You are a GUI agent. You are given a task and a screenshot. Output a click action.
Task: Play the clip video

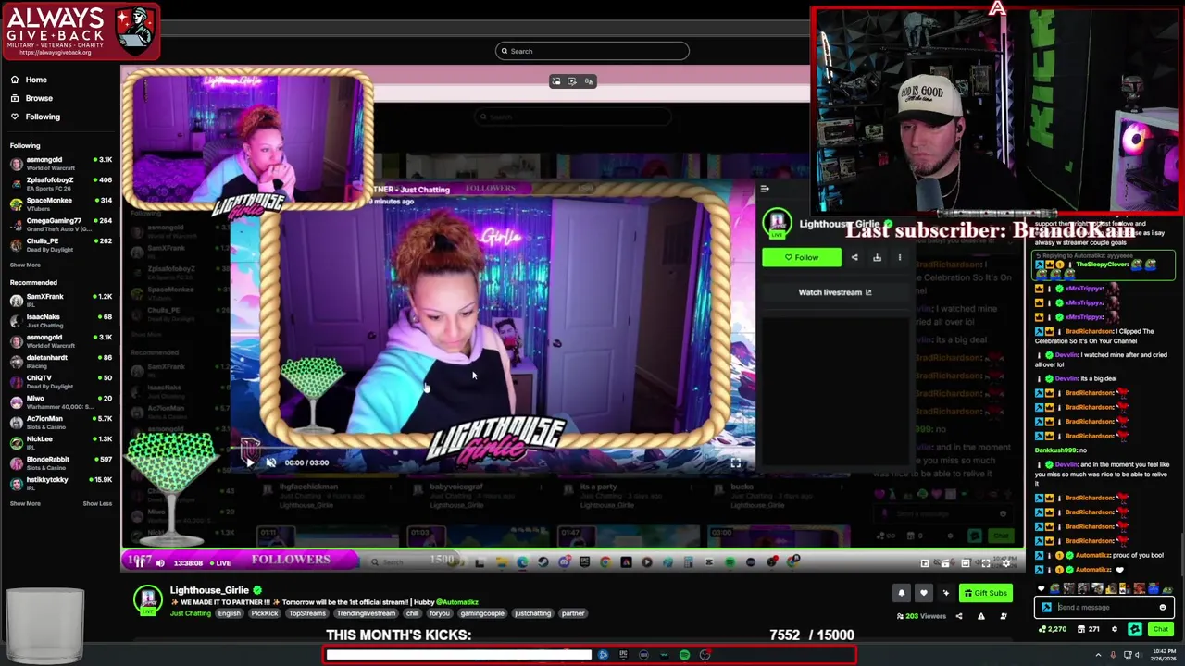pos(249,462)
